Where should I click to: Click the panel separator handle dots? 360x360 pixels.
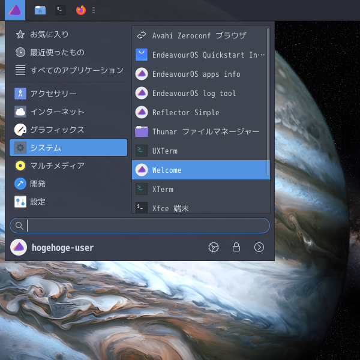click(x=94, y=10)
